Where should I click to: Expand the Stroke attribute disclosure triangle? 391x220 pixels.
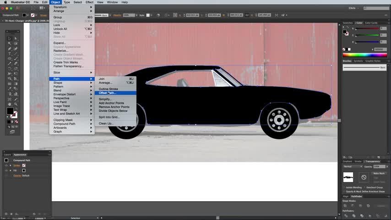click(x=11, y=165)
